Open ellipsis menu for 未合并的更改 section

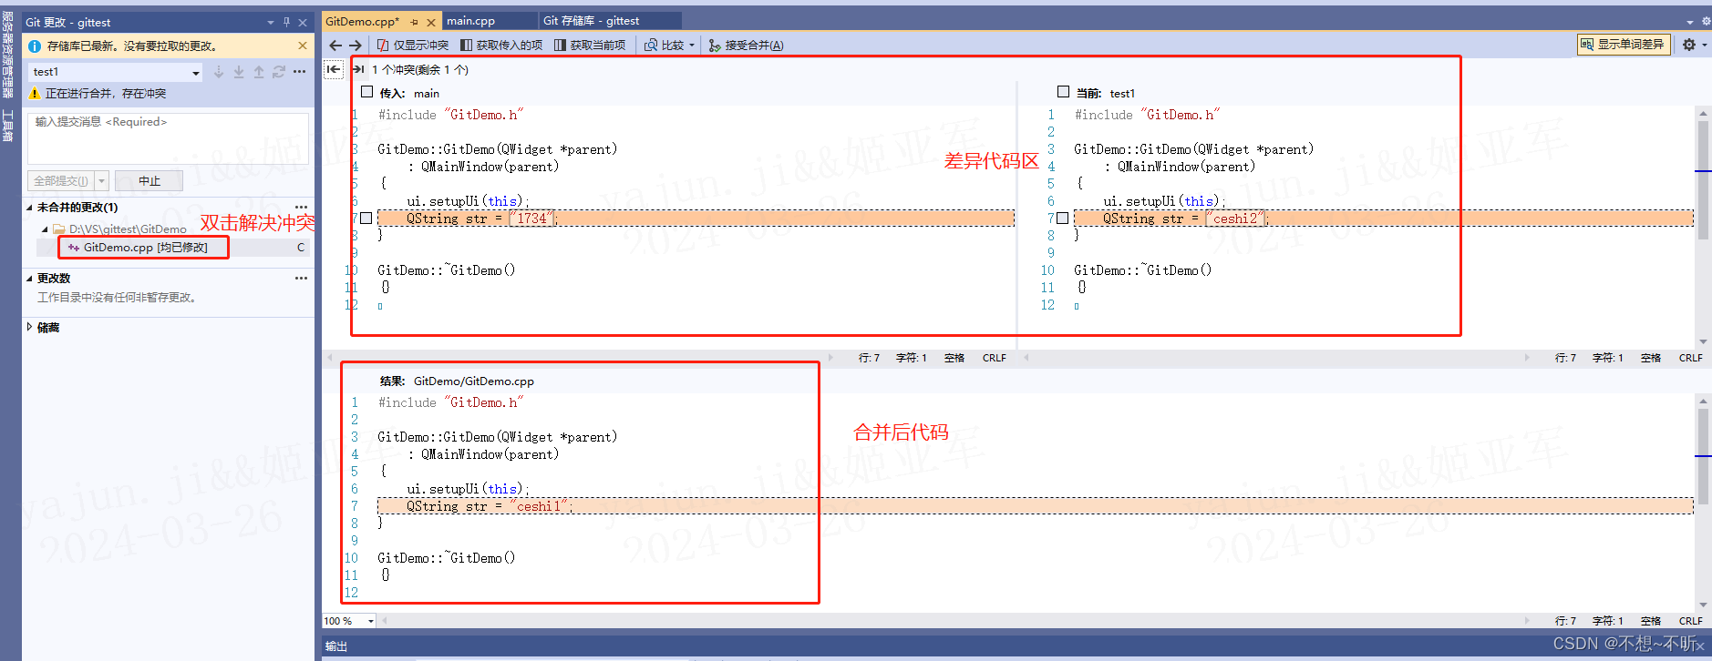pyautogui.click(x=301, y=208)
